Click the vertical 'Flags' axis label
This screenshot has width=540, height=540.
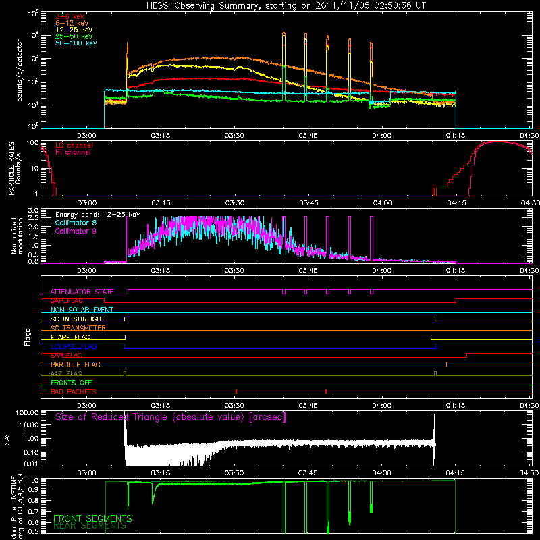(28, 337)
